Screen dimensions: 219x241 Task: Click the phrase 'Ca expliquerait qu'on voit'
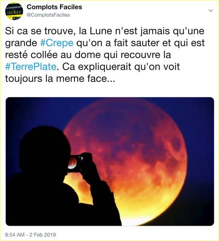[121, 67]
